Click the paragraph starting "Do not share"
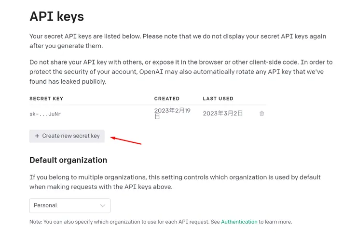This screenshot has width=357, height=240. pyautogui.click(x=181, y=72)
